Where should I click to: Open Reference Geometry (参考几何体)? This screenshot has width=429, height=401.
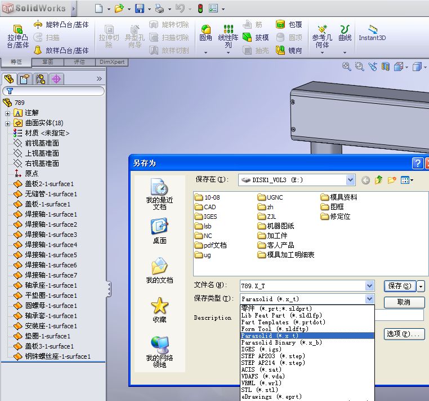coord(322,37)
